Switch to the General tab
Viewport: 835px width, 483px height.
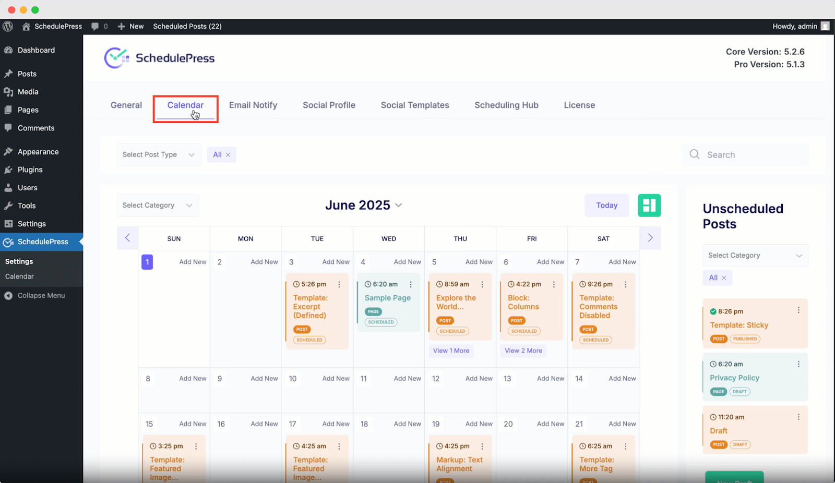(x=126, y=105)
